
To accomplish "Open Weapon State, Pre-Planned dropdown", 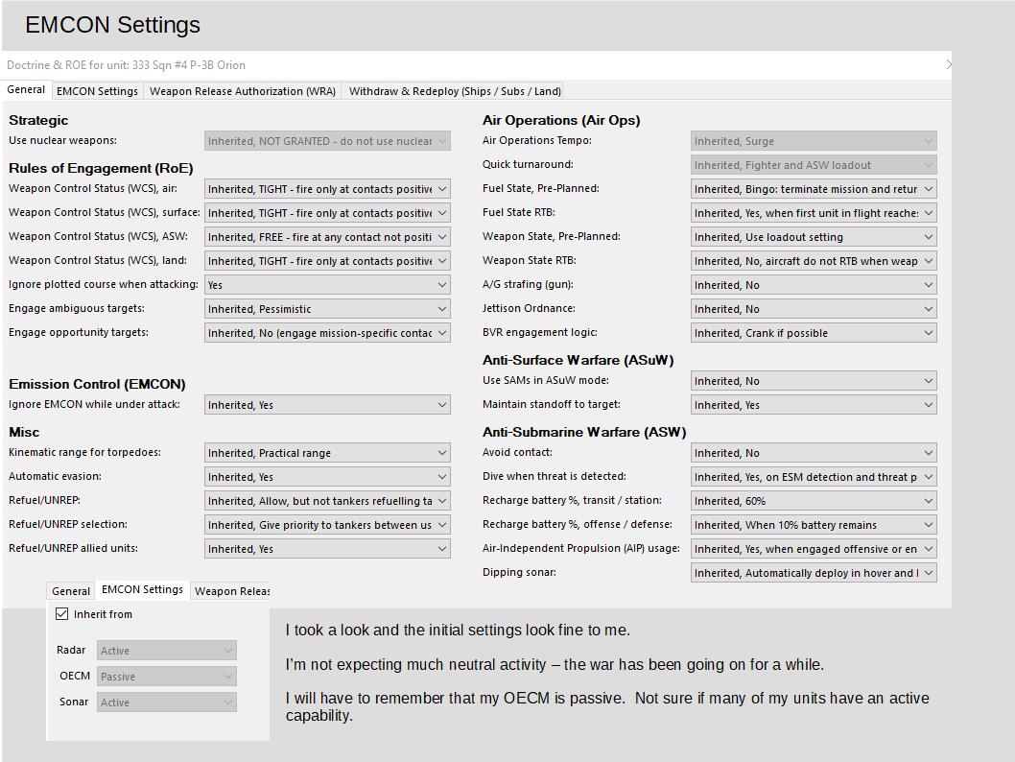I will (814, 237).
